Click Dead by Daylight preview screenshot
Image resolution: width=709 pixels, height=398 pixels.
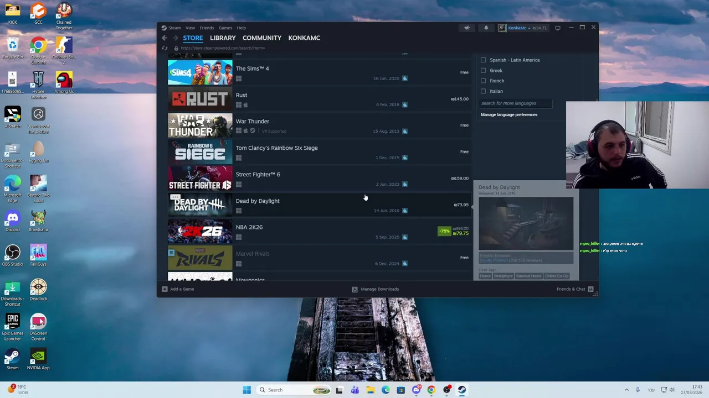[x=526, y=223]
